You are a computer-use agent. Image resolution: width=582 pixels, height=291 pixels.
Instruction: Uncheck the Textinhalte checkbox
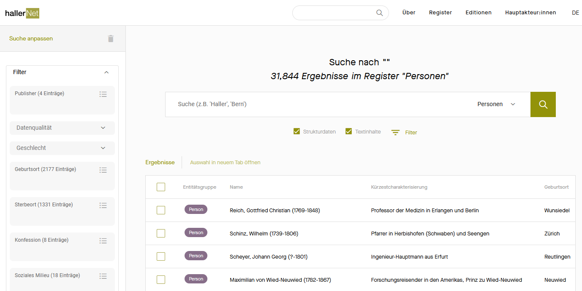348,131
